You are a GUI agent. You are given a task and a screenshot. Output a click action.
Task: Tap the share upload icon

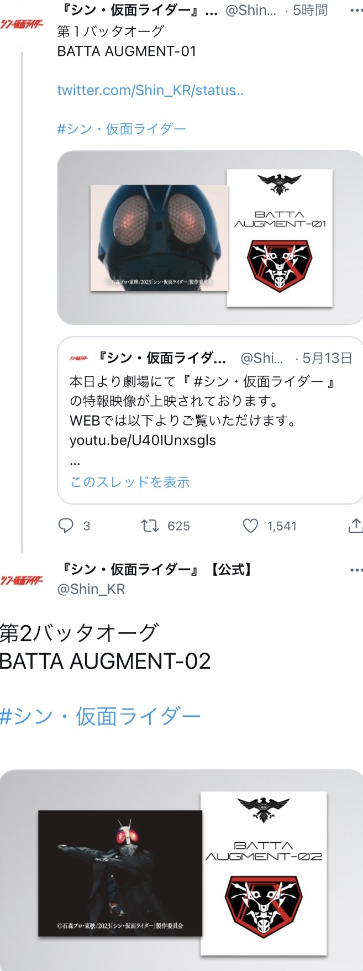(x=356, y=526)
